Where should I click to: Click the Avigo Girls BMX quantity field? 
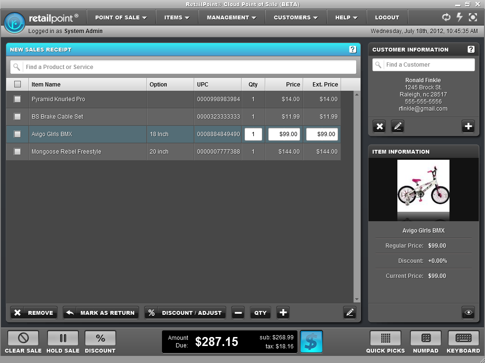[253, 134]
